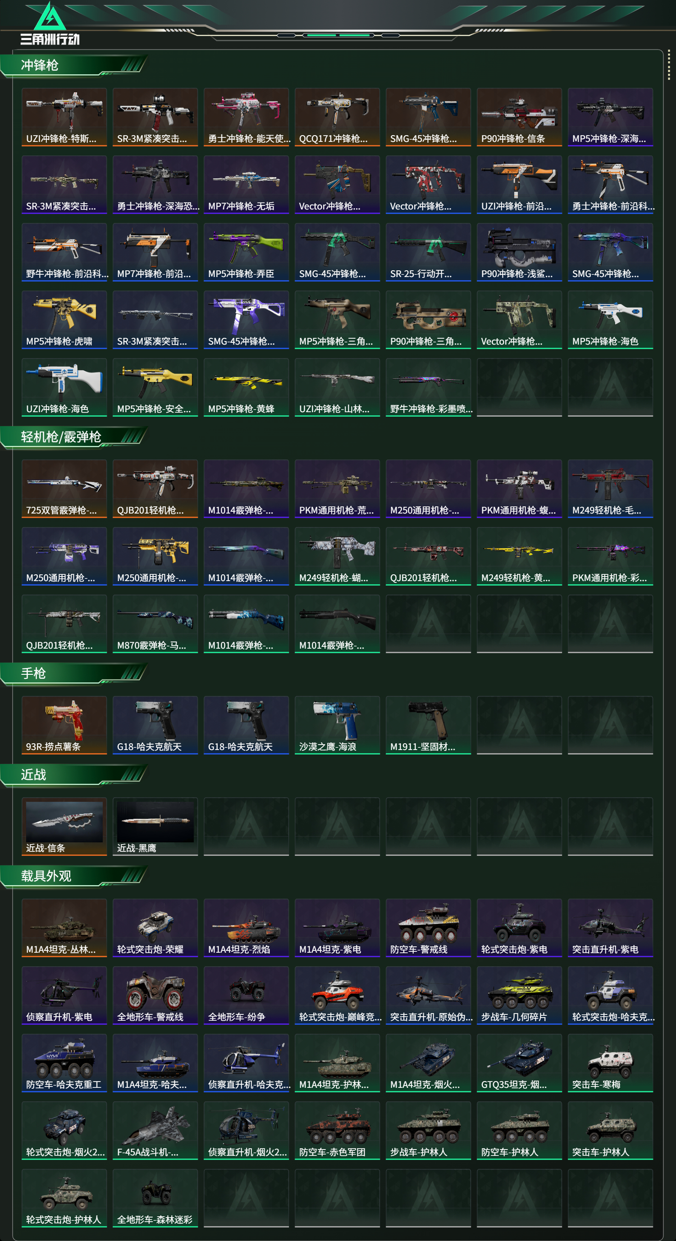Select the MP5冲锋枪-黄蜂 skin
676x1241 pixels.
click(x=246, y=387)
